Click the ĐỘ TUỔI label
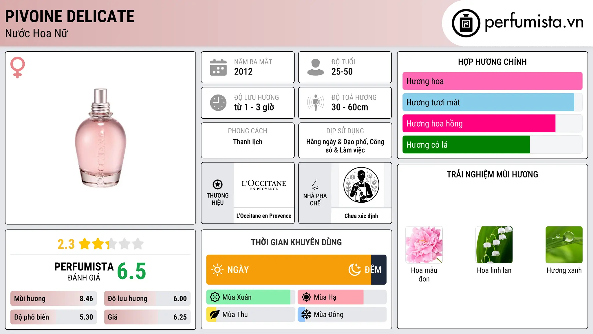 343,62
